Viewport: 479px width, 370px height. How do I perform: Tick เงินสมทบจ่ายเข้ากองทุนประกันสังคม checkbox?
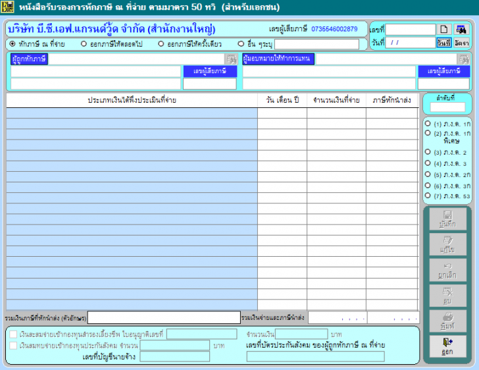(x=13, y=346)
